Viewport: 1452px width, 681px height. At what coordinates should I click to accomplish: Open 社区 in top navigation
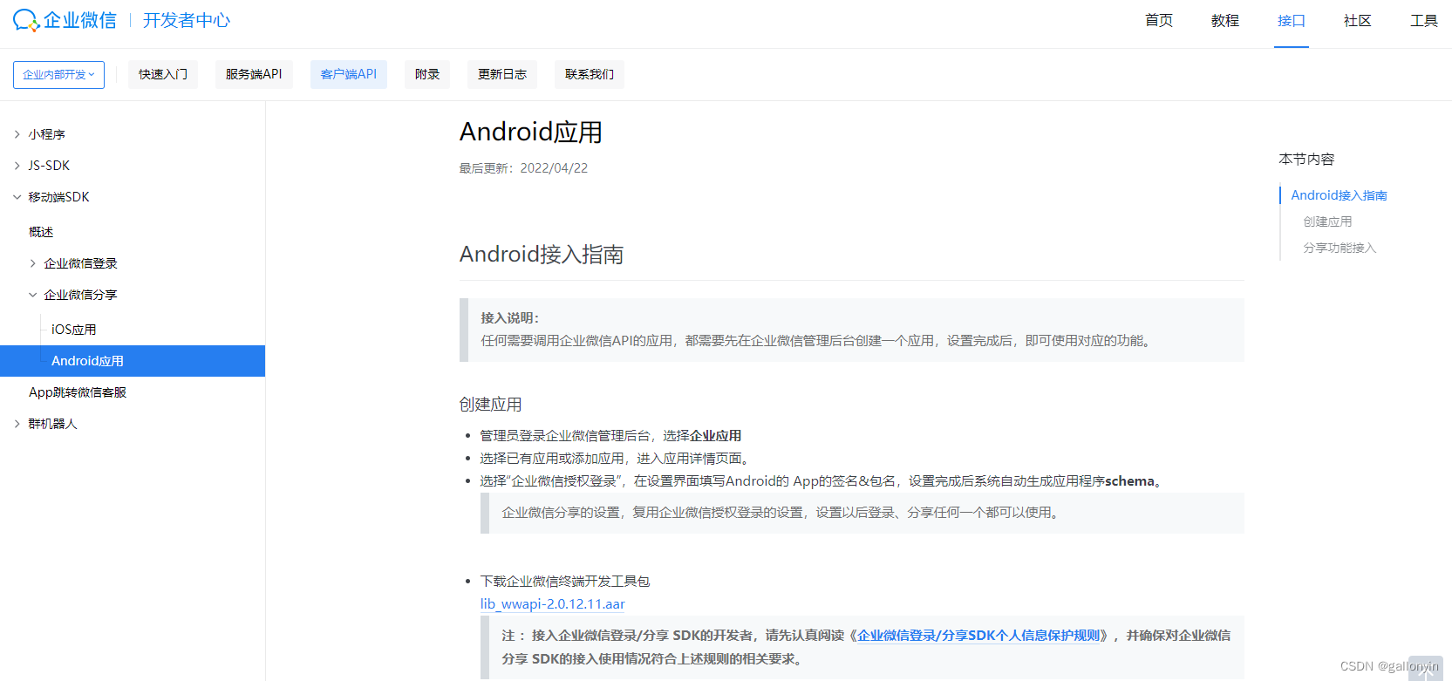(1358, 21)
